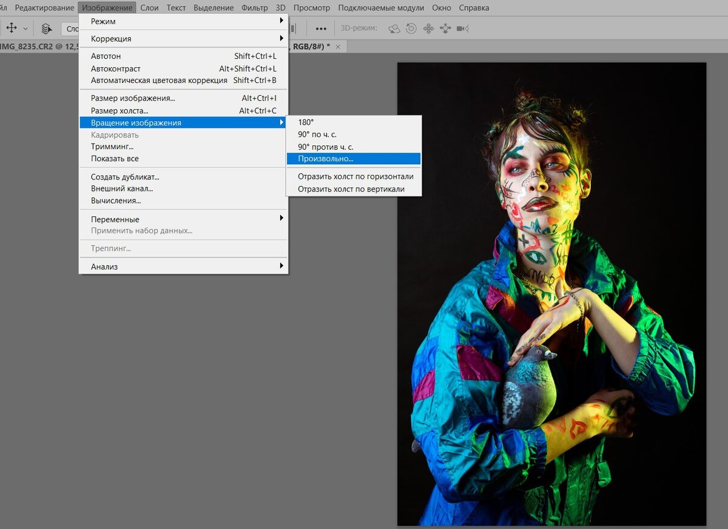The height and width of the screenshot is (529, 728).
Task: Open the three-dots more options icon
Action: click(x=321, y=28)
